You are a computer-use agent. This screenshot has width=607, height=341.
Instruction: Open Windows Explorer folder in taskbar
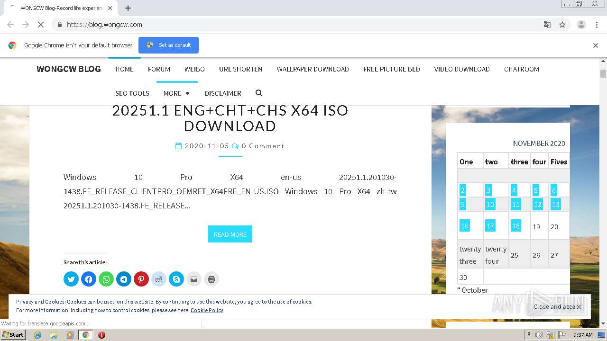pyautogui.click(x=54, y=335)
